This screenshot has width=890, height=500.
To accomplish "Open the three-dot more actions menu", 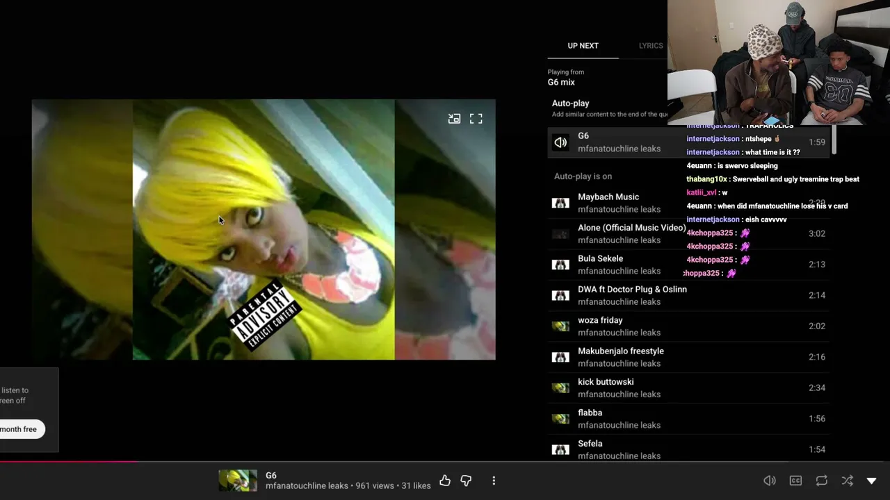I will pos(494,481).
